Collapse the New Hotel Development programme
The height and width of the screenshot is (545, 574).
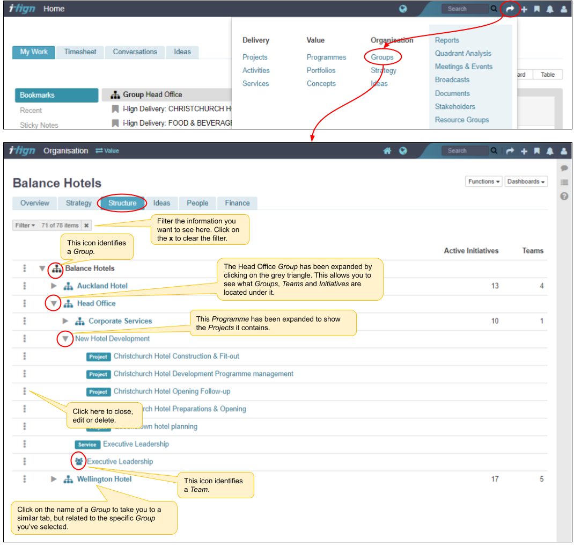click(65, 339)
